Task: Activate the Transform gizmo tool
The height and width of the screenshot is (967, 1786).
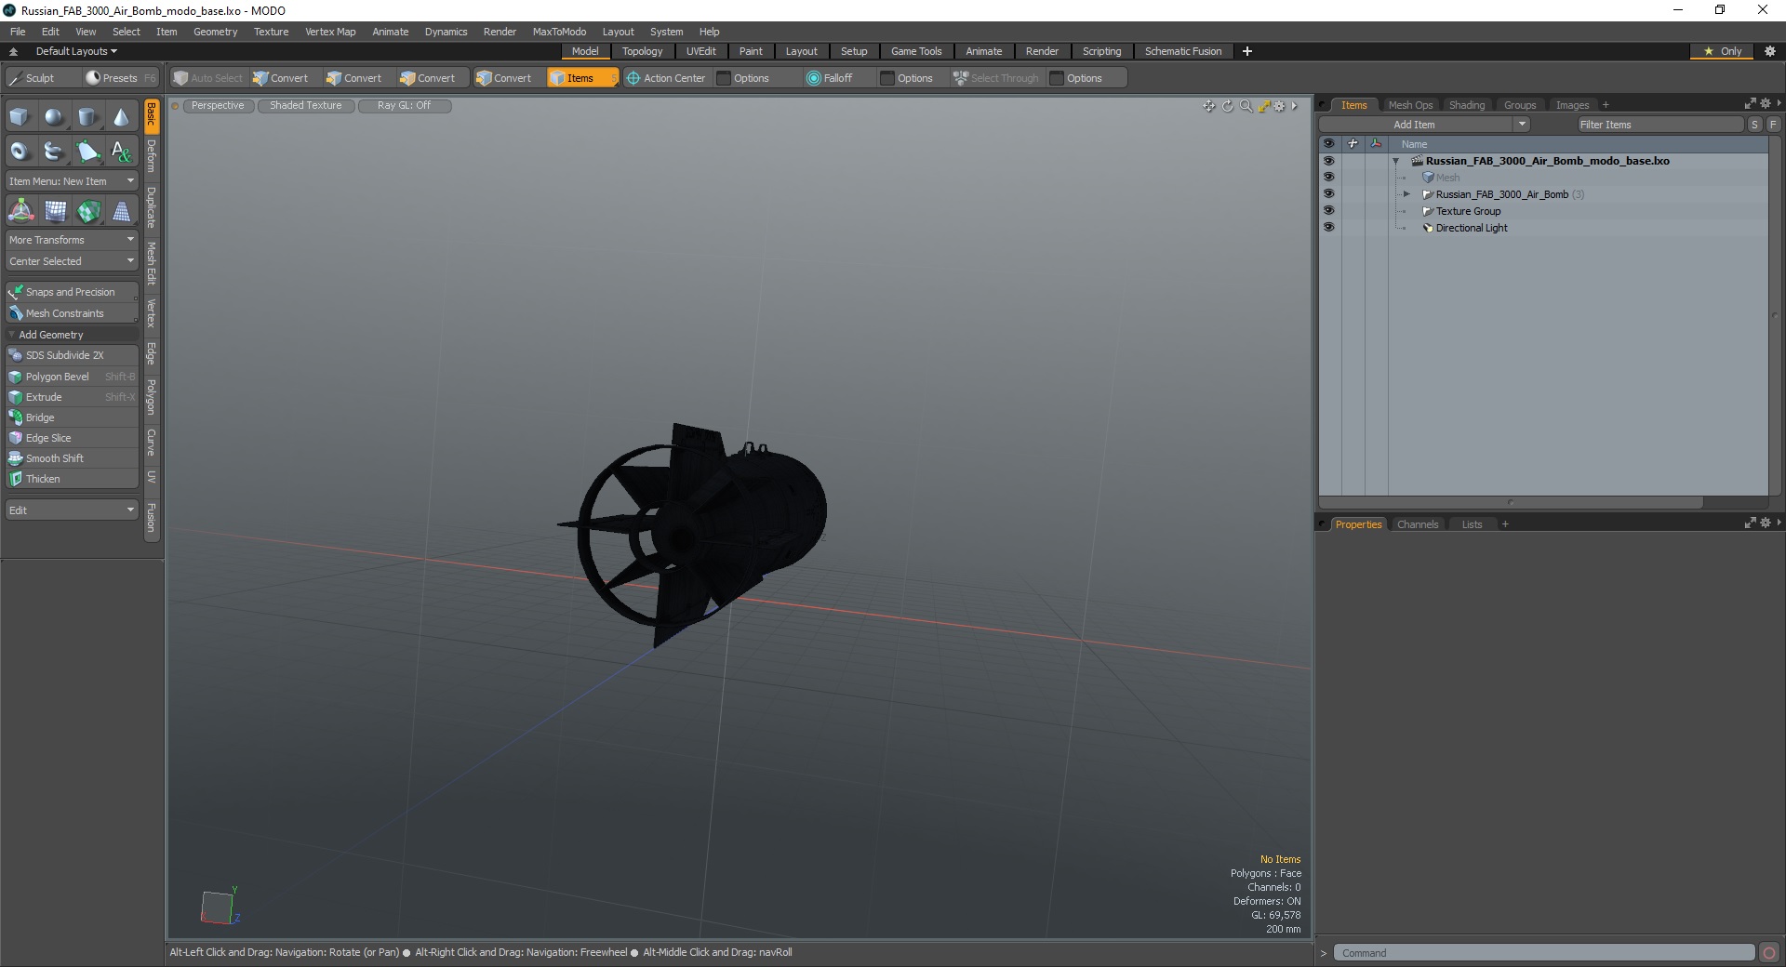Action: pos(20,212)
